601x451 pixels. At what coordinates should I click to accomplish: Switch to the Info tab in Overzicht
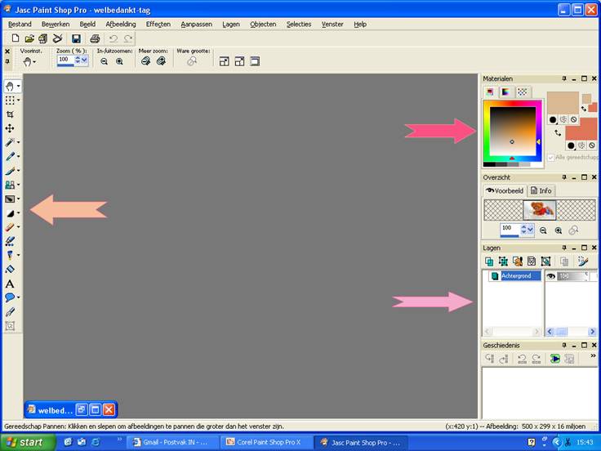[541, 190]
